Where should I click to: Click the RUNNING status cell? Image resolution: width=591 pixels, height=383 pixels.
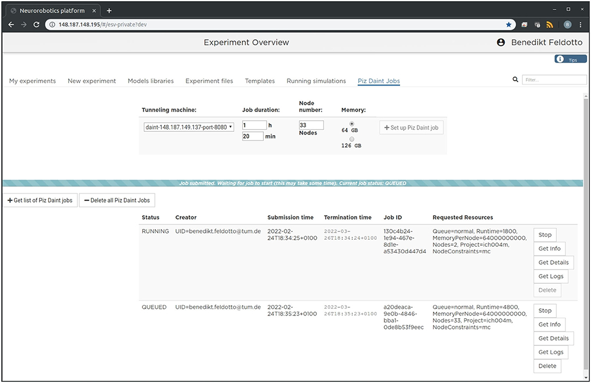[155, 231]
